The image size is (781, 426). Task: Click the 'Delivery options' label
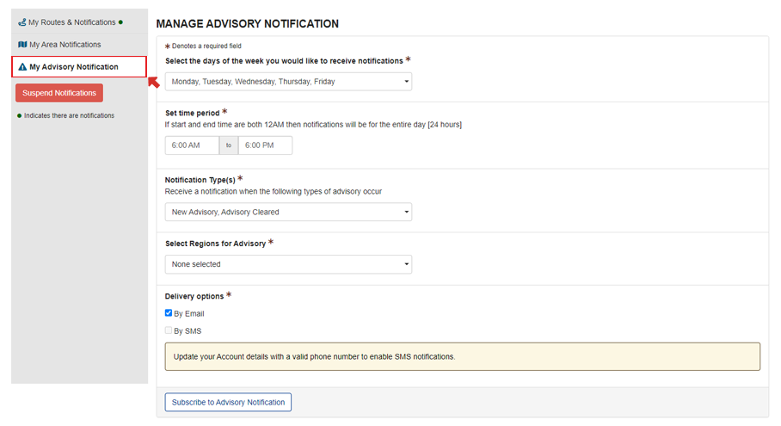[194, 296]
